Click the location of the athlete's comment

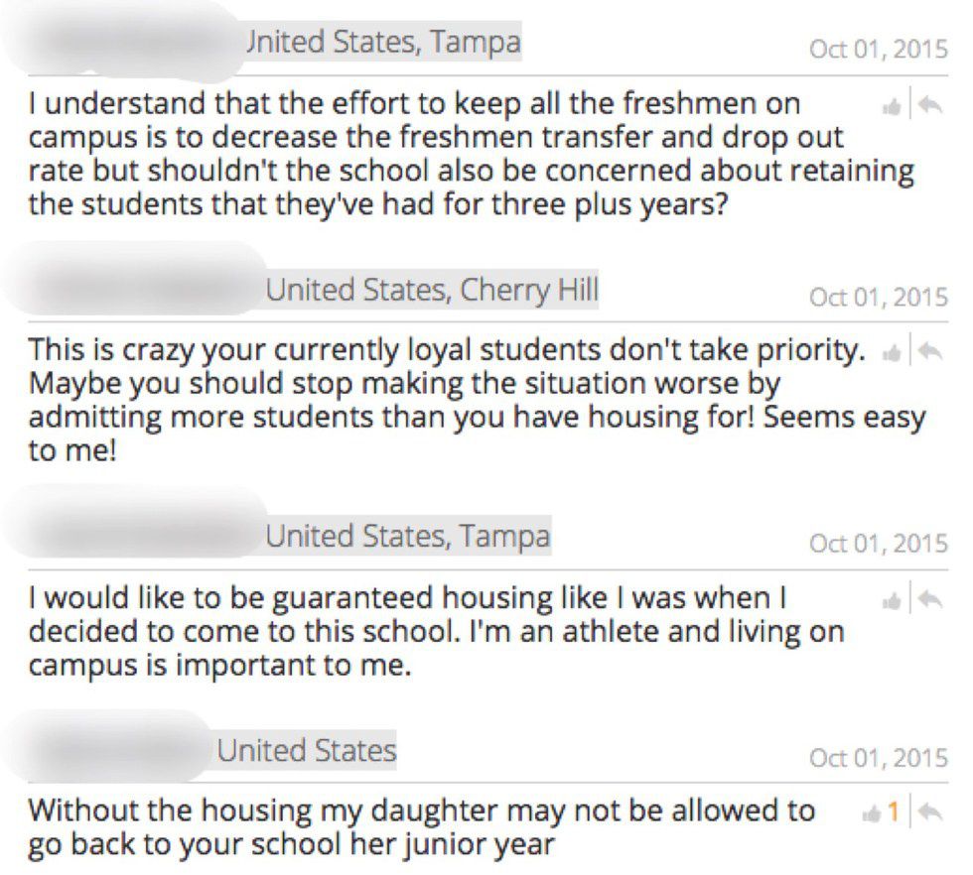(x=407, y=538)
